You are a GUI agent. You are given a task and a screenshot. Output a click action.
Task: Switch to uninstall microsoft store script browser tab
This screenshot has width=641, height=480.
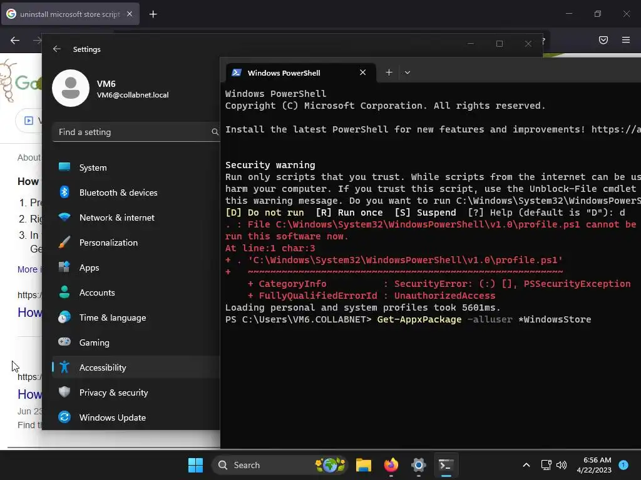coord(70,14)
